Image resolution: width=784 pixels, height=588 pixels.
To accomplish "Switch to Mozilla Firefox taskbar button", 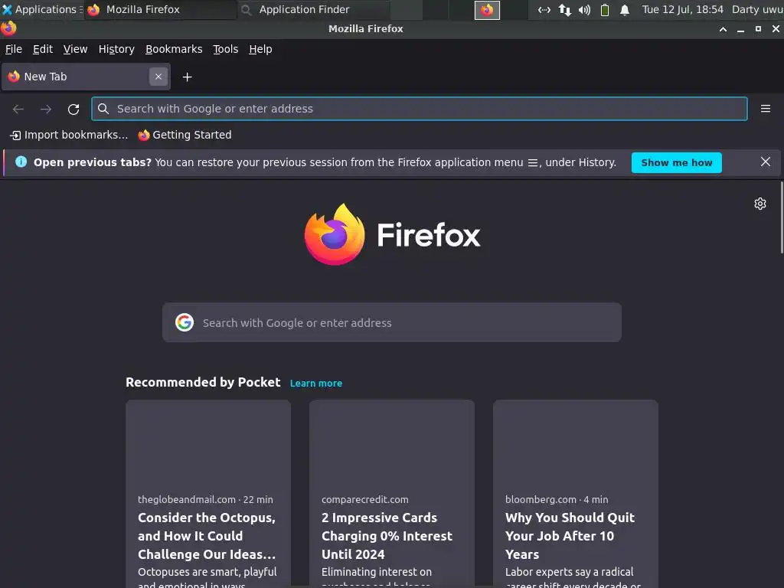I will 161,9.
